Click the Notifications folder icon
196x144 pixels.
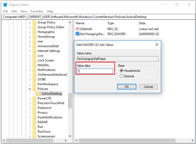tap(34, 70)
